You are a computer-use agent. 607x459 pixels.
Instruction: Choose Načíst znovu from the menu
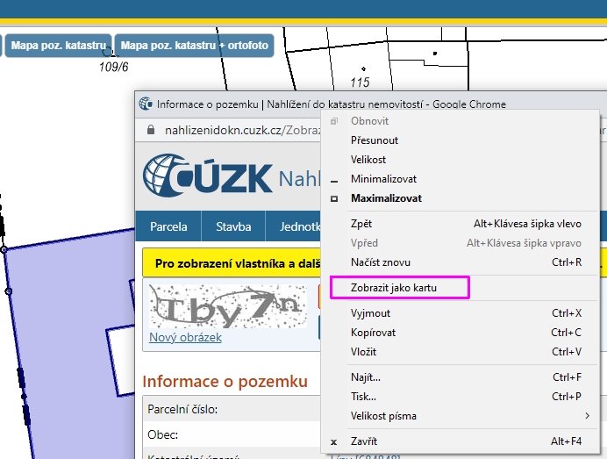(380, 262)
